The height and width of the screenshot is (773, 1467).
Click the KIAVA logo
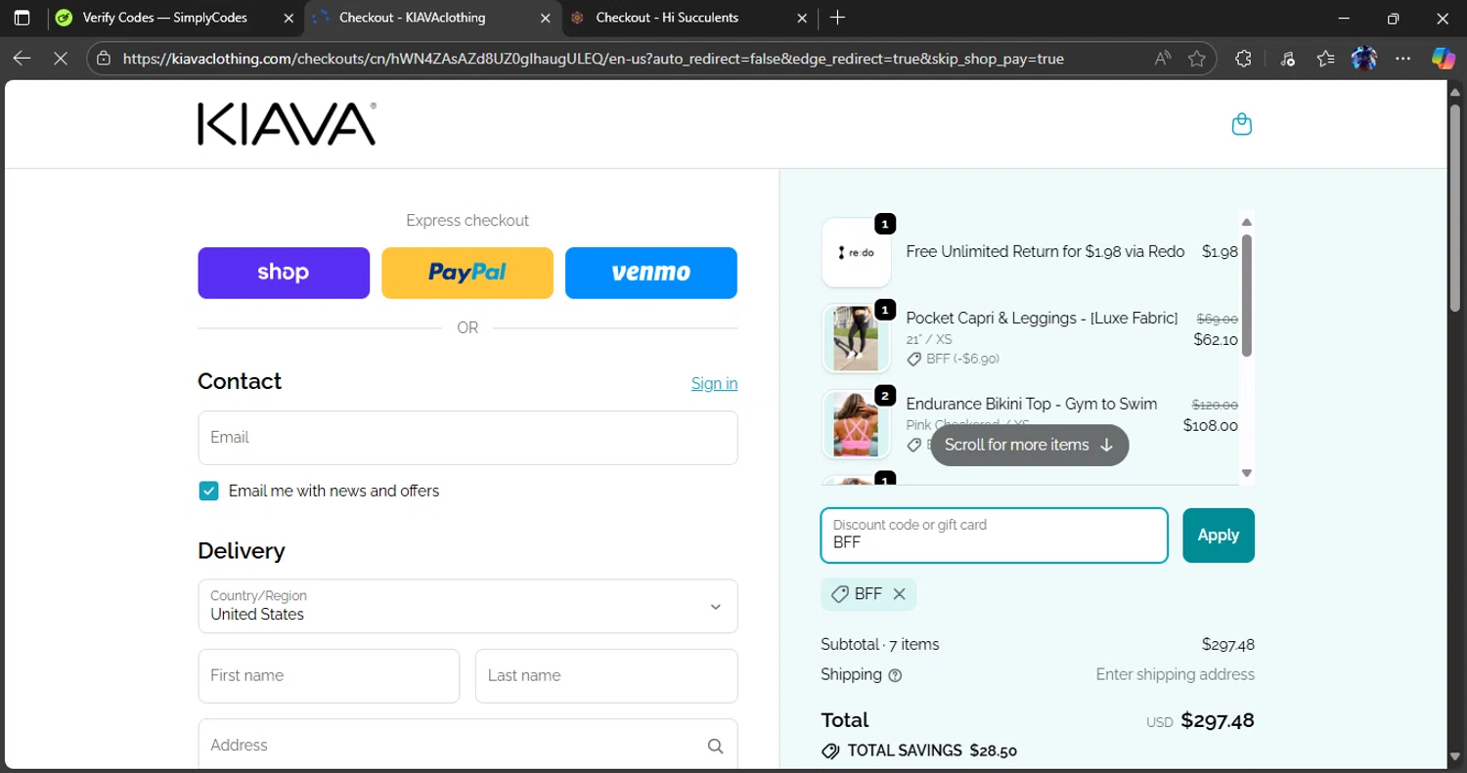click(x=287, y=124)
